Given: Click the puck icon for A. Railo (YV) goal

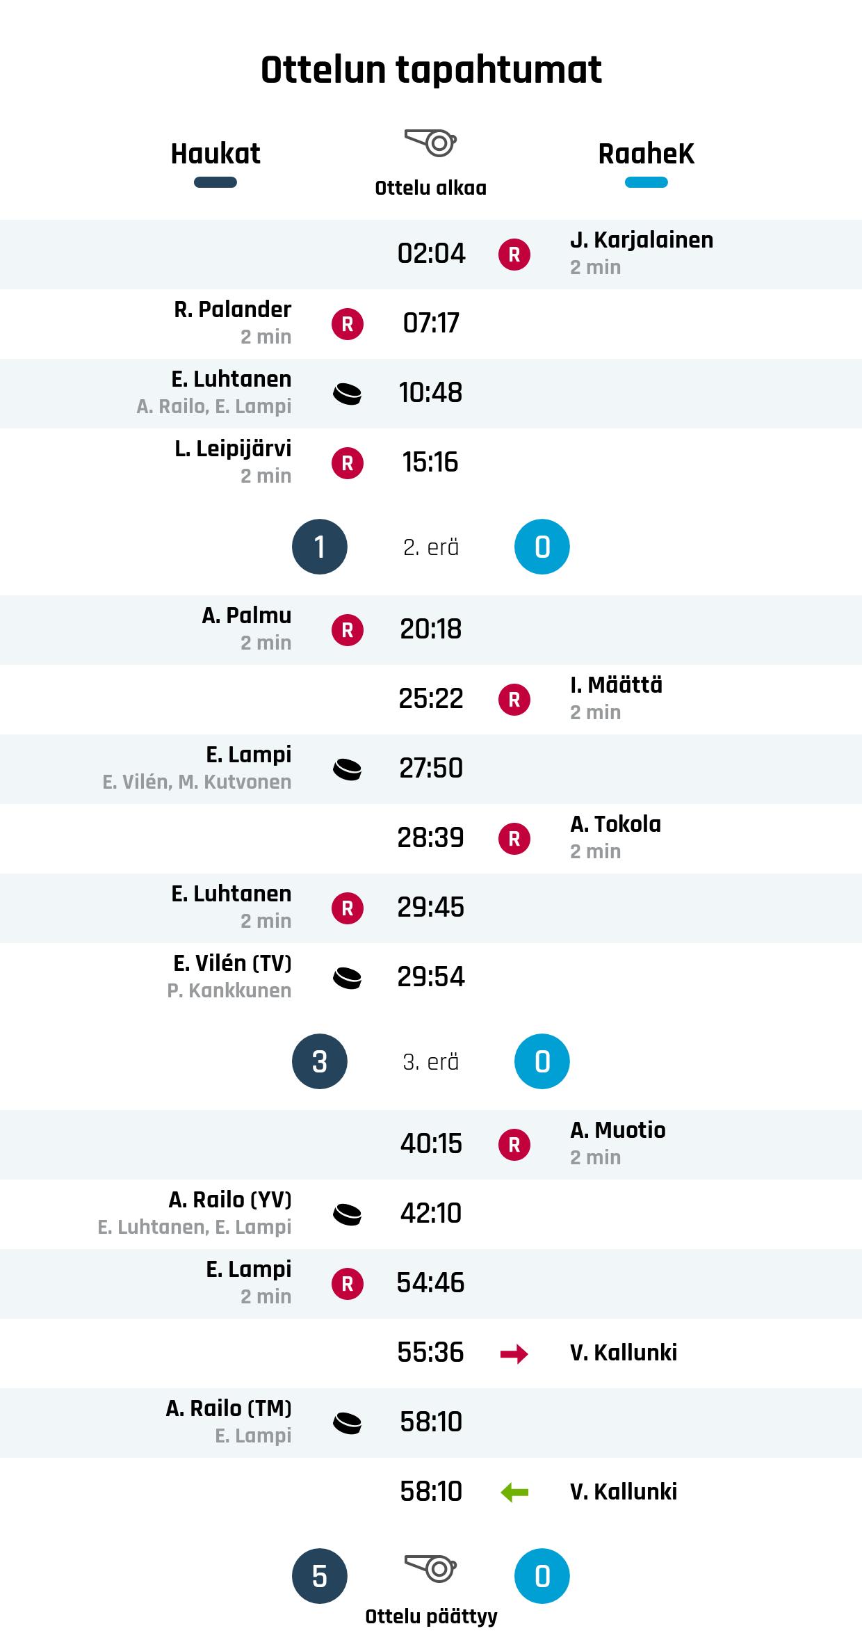Looking at the screenshot, I should [348, 1214].
